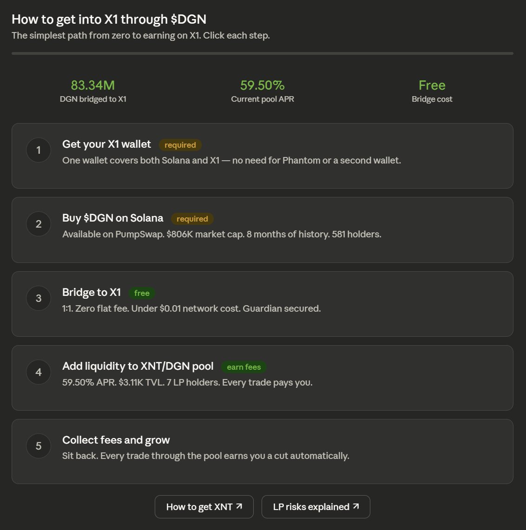Image resolution: width=526 pixels, height=530 pixels.
Task: Click the progress bar under the heading
Action: pos(263,53)
